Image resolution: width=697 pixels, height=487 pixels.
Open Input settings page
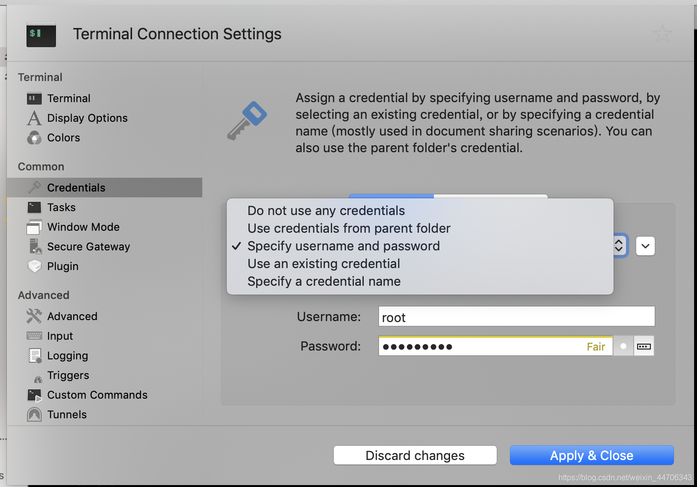pos(105,336)
